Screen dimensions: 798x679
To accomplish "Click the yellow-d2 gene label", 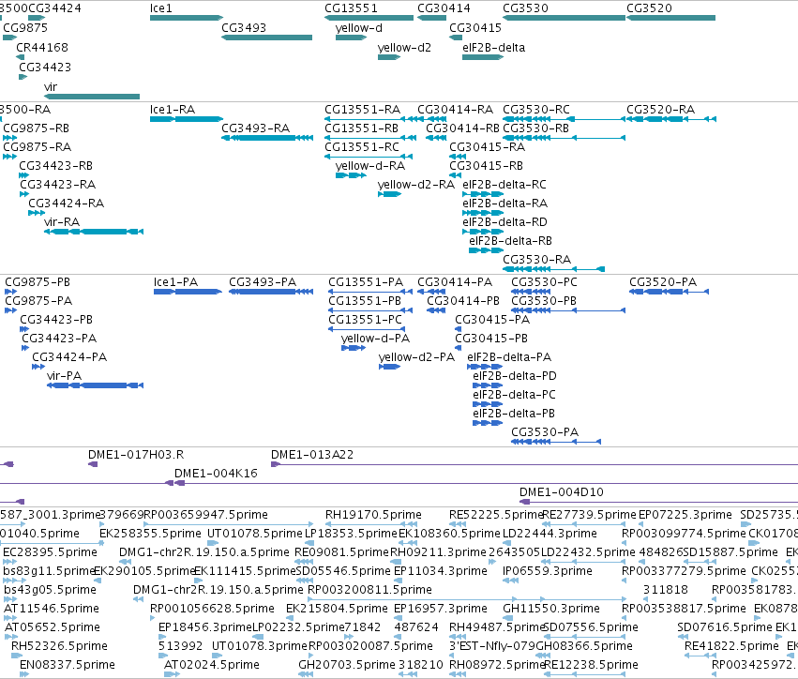I will pos(404,48).
